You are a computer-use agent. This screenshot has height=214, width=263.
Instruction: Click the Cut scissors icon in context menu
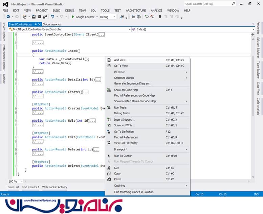click(x=109, y=168)
